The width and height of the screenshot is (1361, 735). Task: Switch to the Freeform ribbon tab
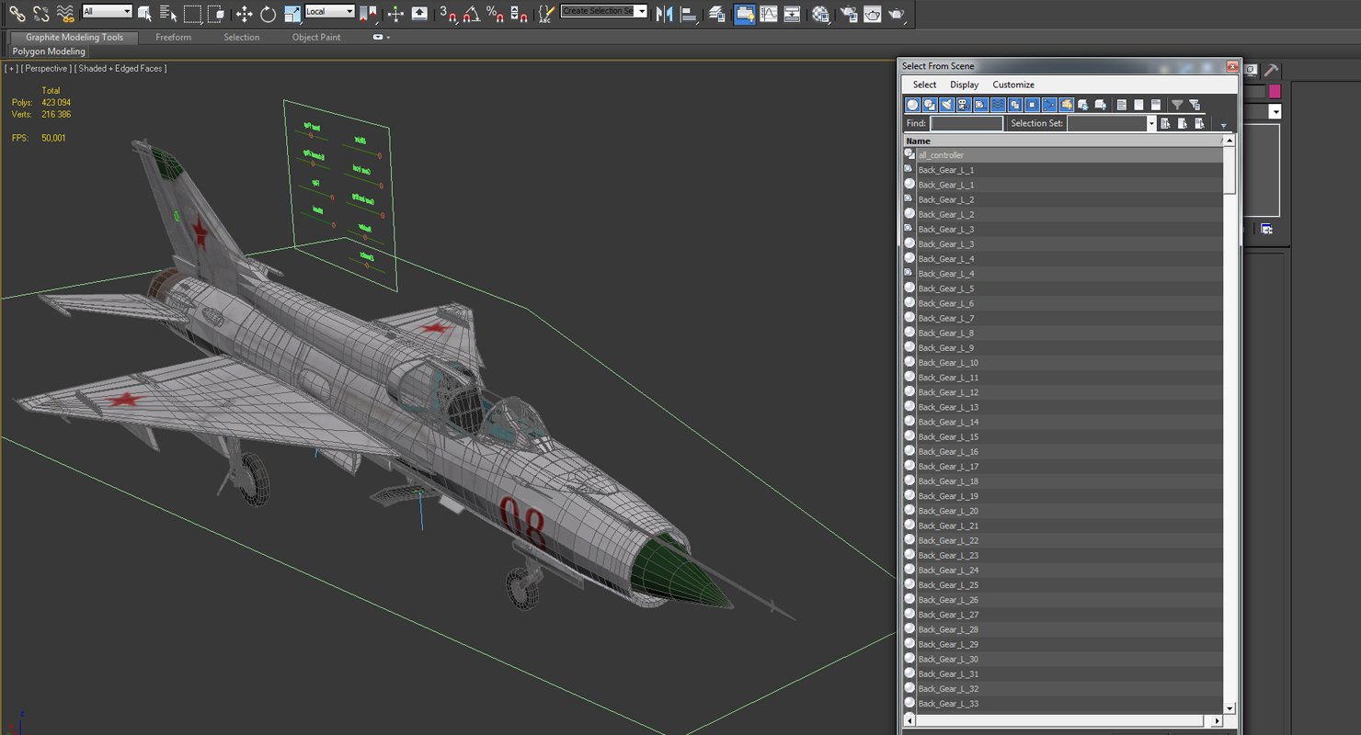[173, 38]
